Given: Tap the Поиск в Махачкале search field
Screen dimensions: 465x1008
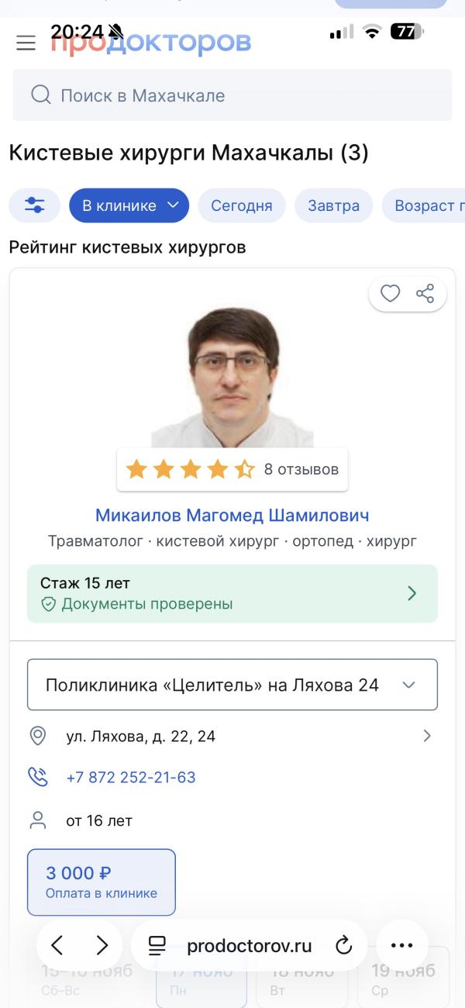Looking at the screenshot, I should 232,95.
